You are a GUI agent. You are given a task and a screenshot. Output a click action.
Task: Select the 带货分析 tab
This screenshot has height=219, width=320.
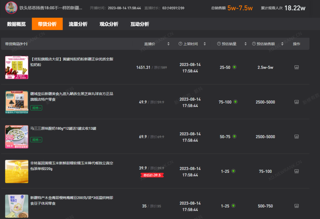tap(47, 24)
